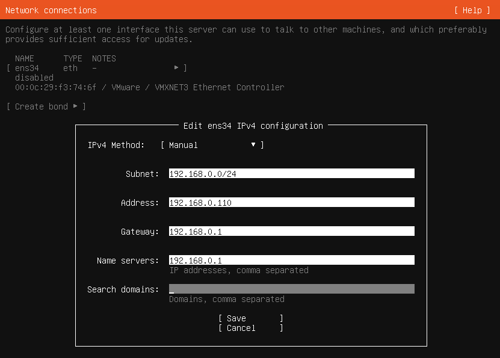Expand the Create bond arrow
500x358 pixels.
coord(75,106)
